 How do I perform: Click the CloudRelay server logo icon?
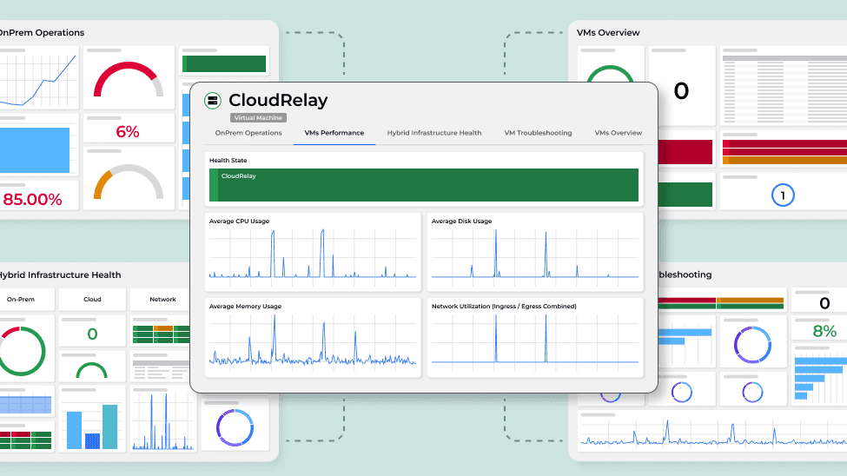pyautogui.click(x=213, y=101)
